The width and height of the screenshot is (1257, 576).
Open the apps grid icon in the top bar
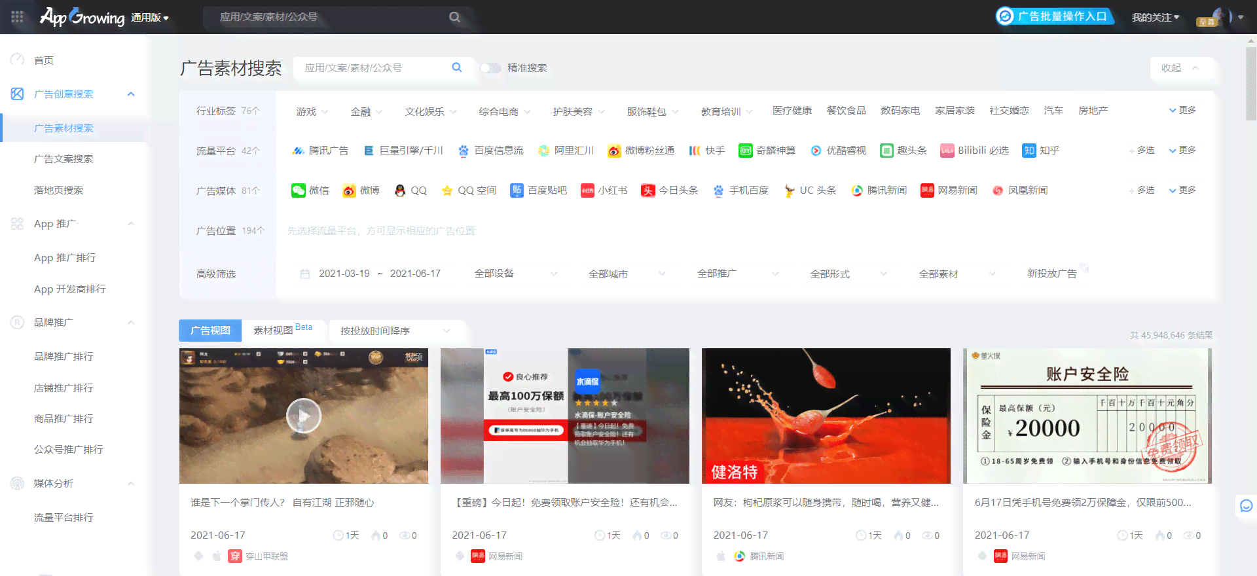[17, 17]
